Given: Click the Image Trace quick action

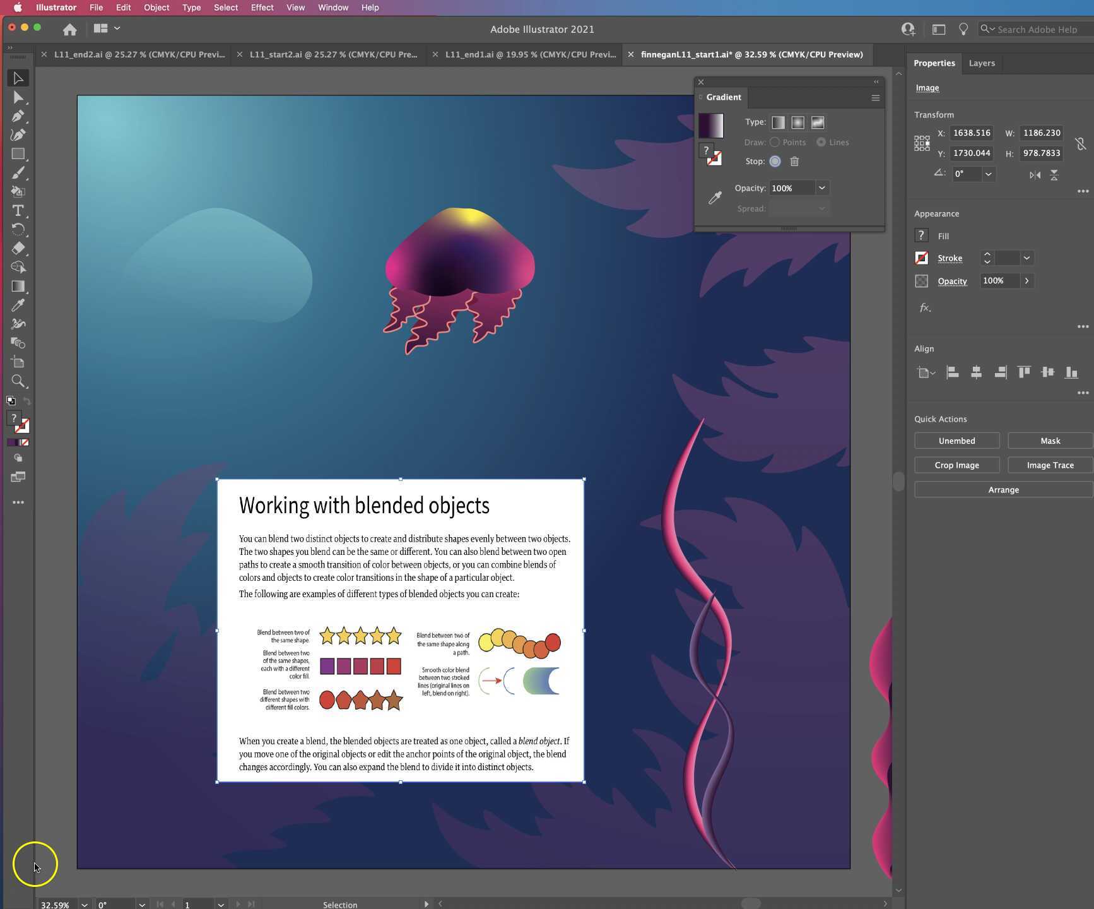Looking at the screenshot, I should click(x=1050, y=465).
